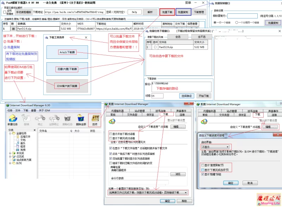Click 取消 in 自定义下载进度对话框
Screen dimensions: 282x207
250,183
